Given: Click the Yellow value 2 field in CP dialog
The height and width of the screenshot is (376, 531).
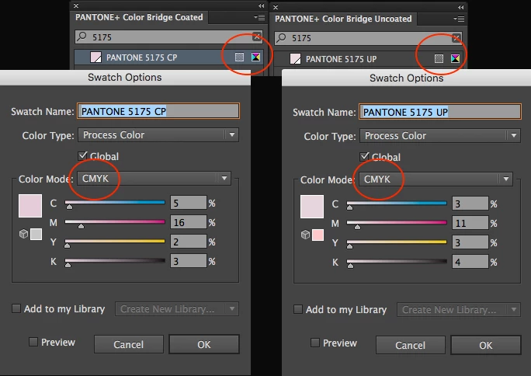Looking at the screenshot, I should click(x=189, y=242).
